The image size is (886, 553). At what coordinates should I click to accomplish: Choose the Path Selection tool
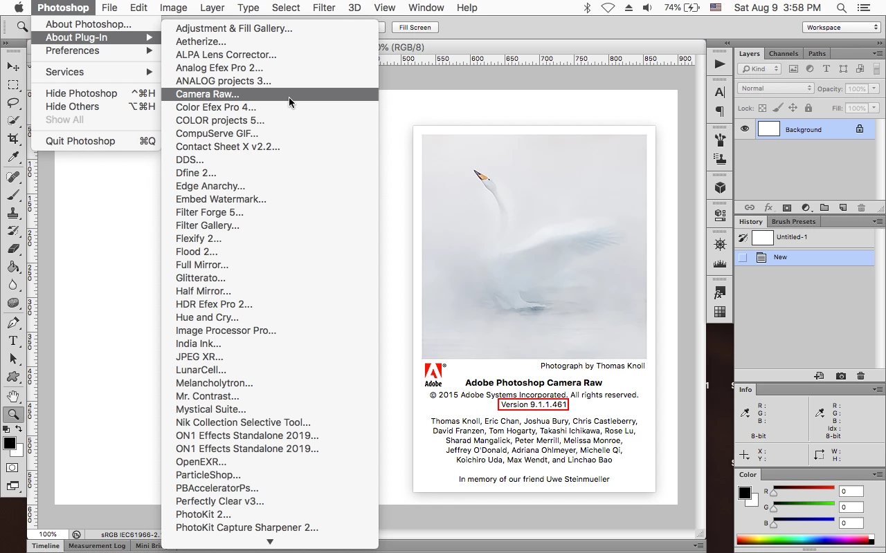click(13, 359)
